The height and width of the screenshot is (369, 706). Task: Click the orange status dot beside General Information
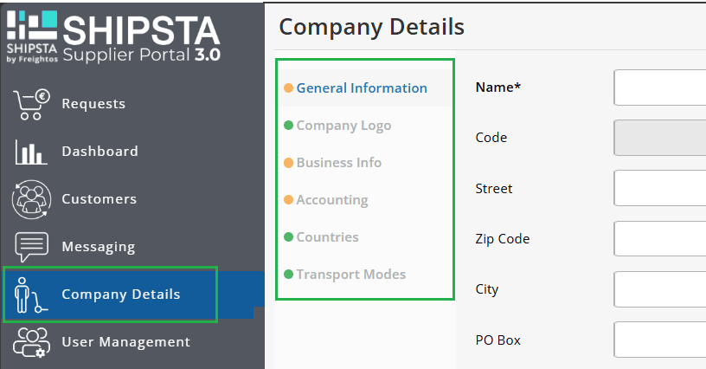[x=289, y=87]
